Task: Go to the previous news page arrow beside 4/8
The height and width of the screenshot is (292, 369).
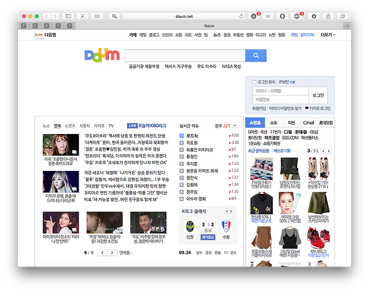Action: pos(102,253)
